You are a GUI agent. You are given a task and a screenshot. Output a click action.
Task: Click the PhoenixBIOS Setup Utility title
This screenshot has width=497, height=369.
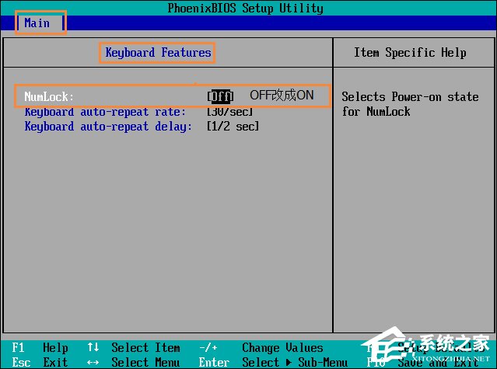point(246,9)
